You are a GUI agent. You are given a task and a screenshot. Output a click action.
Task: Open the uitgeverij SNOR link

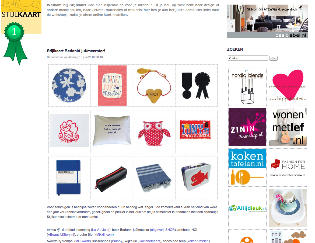click(163, 230)
